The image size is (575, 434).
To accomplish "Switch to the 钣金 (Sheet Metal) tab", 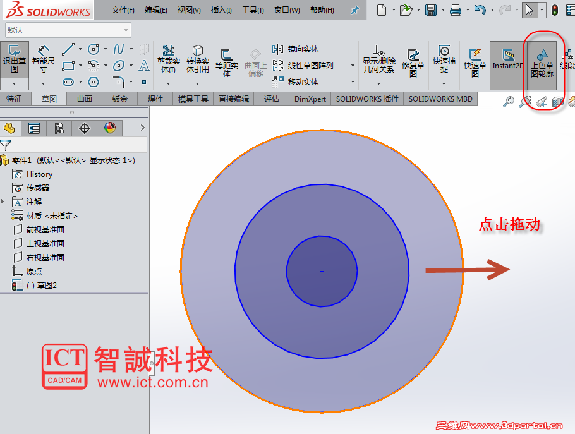I will (119, 99).
